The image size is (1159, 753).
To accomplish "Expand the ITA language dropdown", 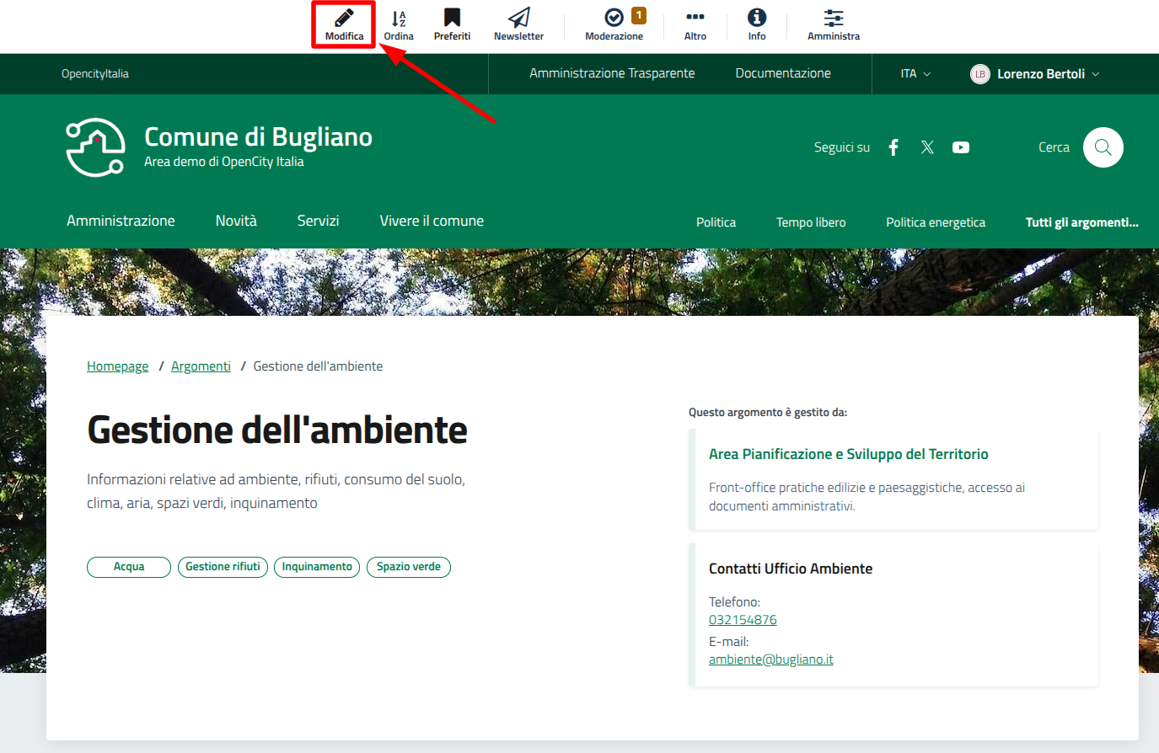I will tap(915, 74).
